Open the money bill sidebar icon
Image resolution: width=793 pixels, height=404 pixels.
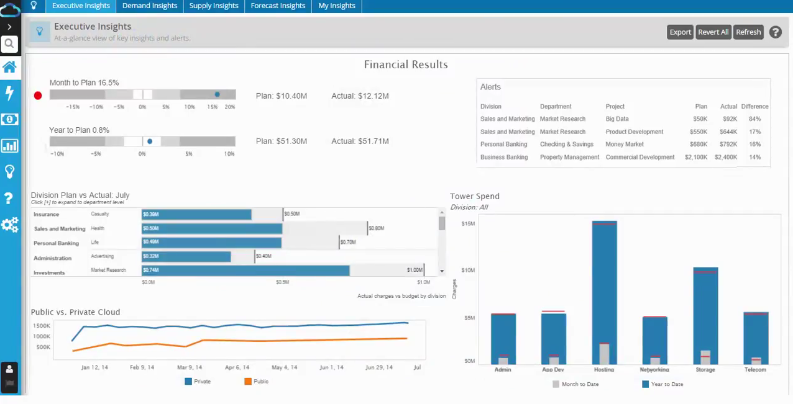point(9,119)
